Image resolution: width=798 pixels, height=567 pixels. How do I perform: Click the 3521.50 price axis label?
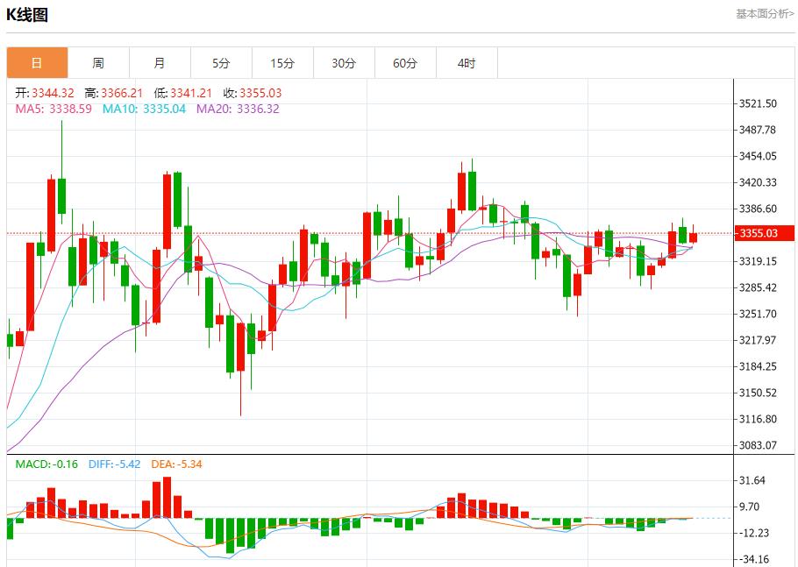(x=759, y=103)
